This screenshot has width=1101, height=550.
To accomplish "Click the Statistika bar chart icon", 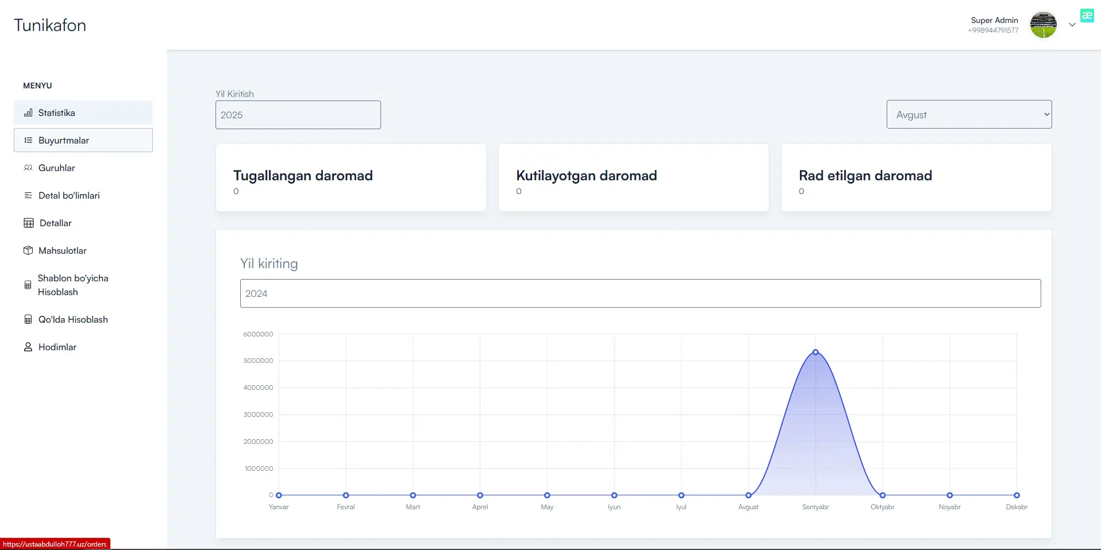I will (x=28, y=113).
